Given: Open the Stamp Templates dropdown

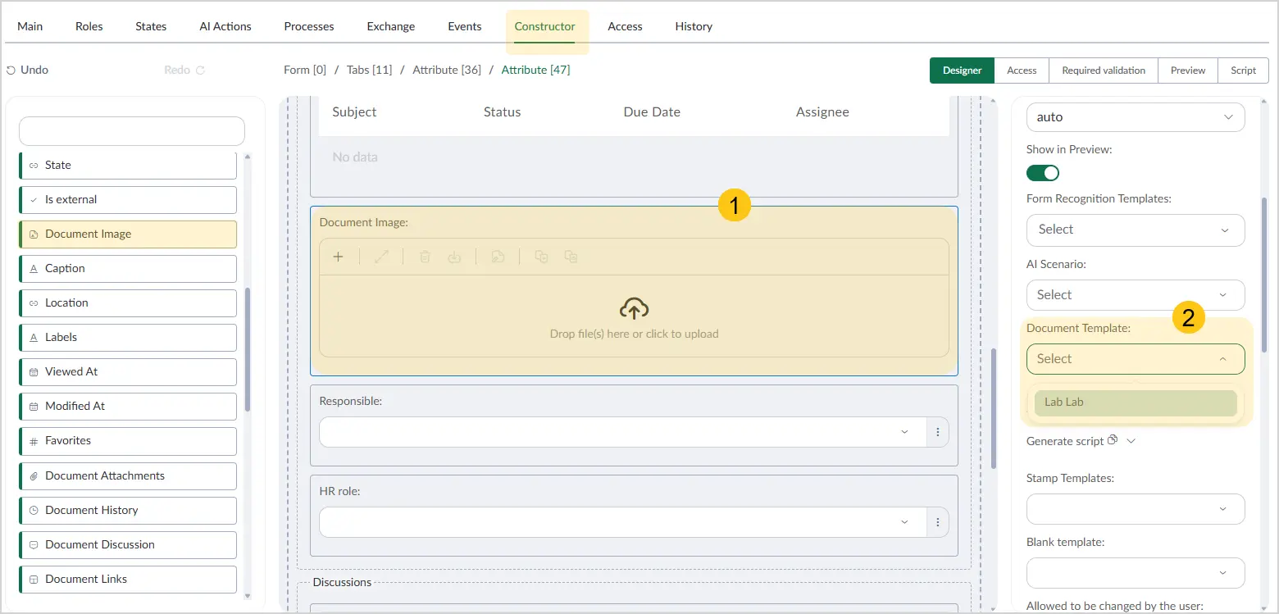Looking at the screenshot, I should click(x=1136, y=509).
